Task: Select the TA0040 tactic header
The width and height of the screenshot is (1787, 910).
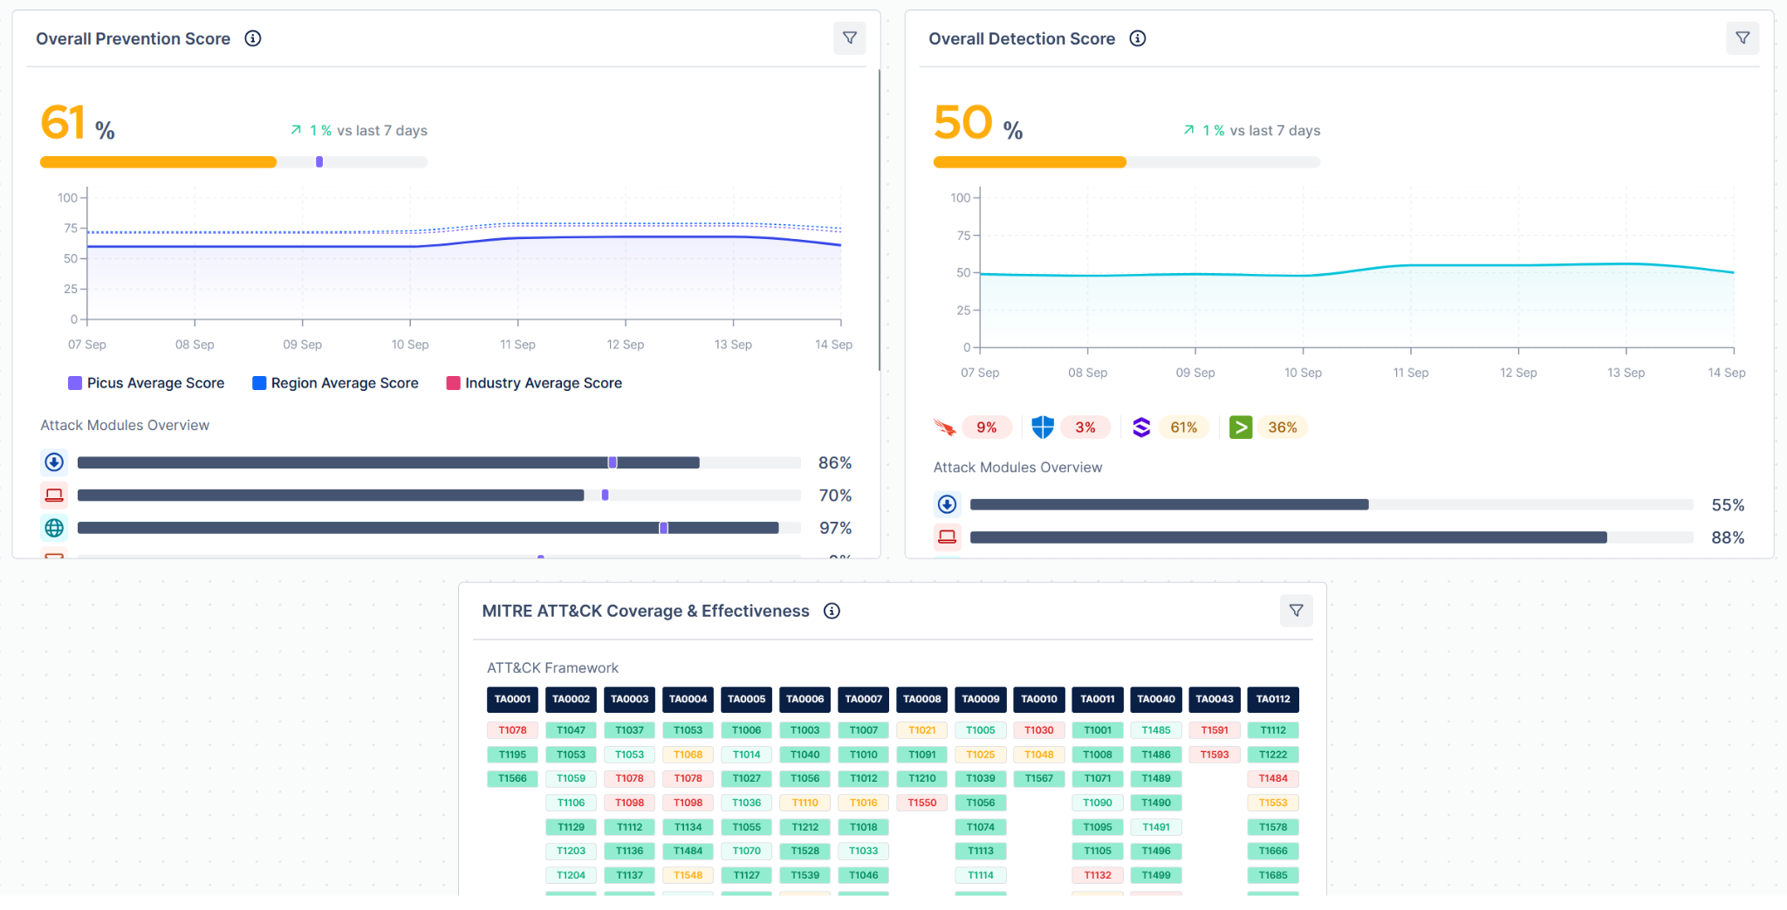Action: pyautogui.click(x=1156, y=699)
